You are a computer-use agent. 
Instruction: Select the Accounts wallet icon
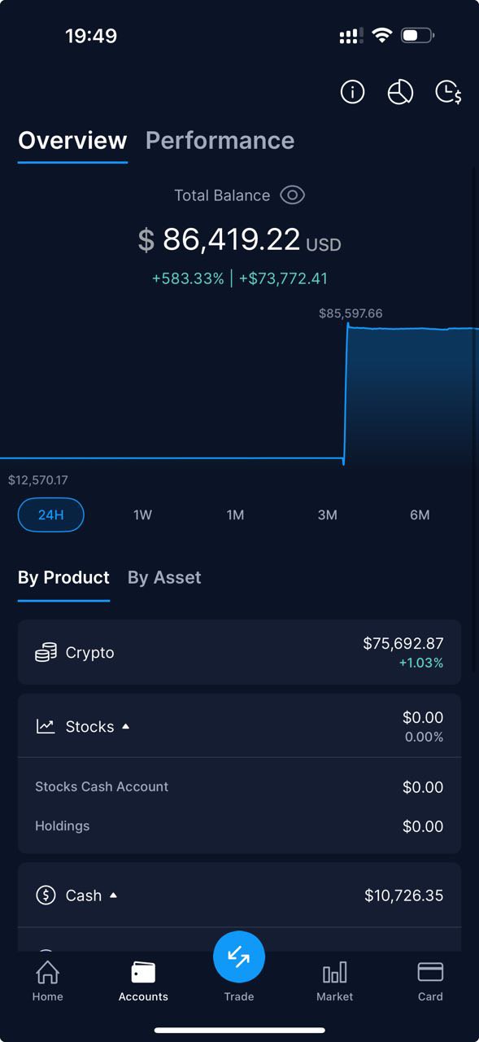pos(143,972)
